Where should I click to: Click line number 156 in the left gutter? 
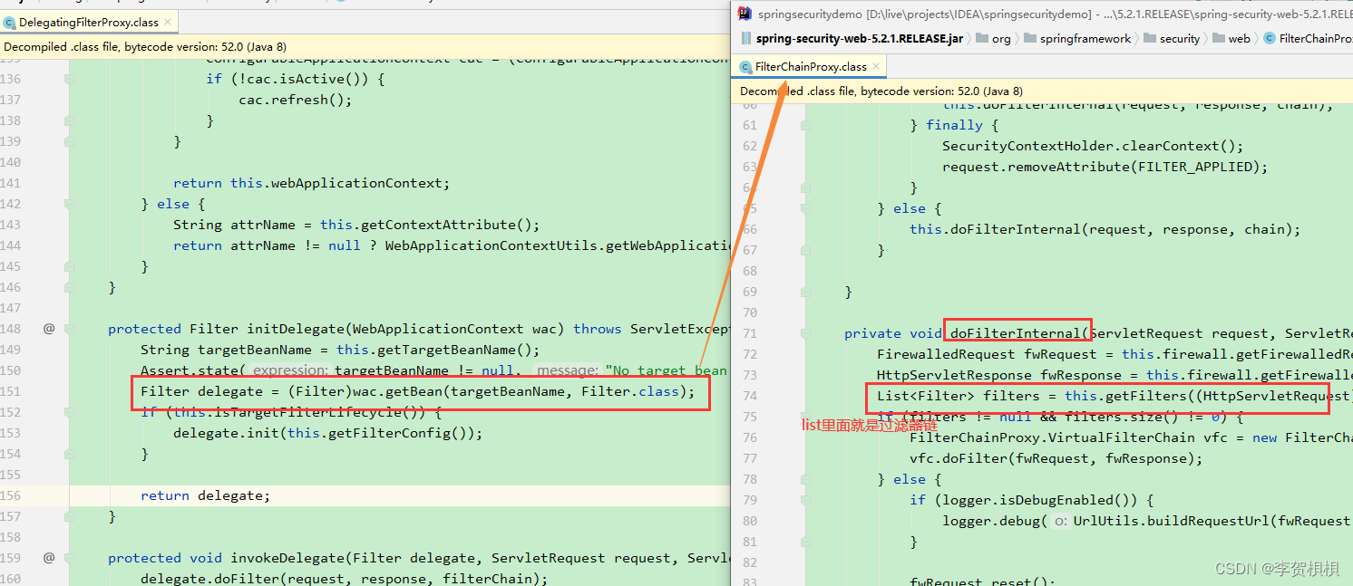(x=11, y=495)
